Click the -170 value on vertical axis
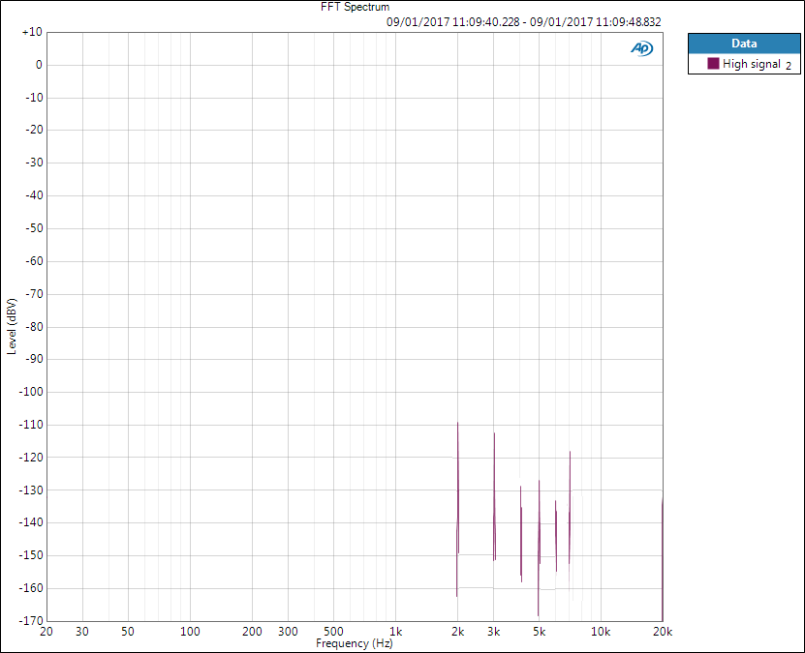 click(x=31, y=621)
